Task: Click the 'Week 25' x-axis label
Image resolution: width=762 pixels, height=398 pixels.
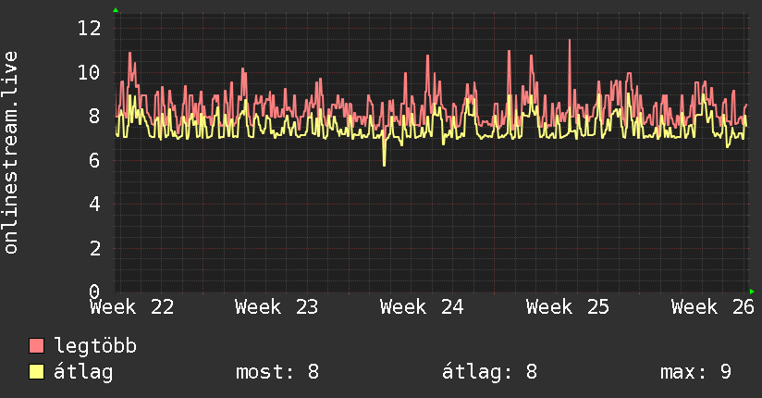Action: click(568, 307)
